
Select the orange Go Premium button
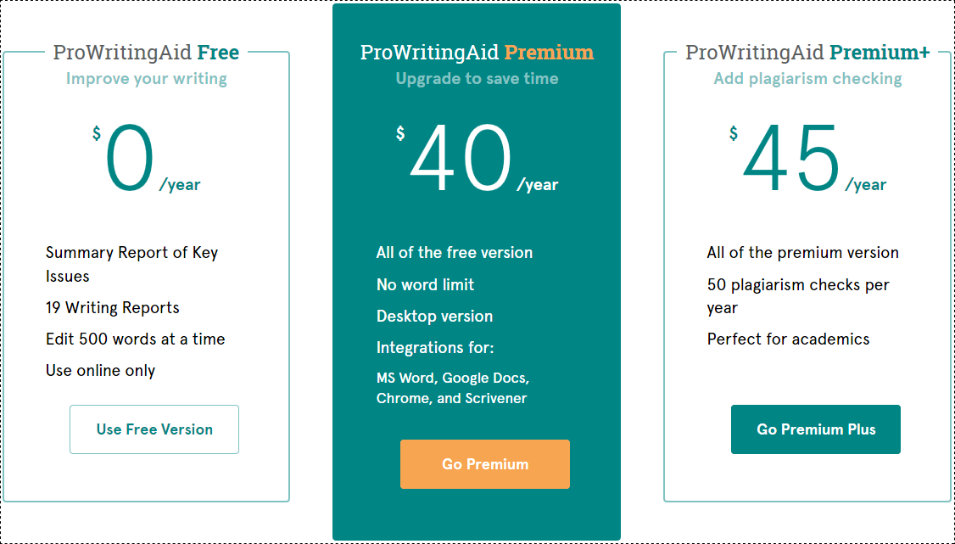point(485,464)
